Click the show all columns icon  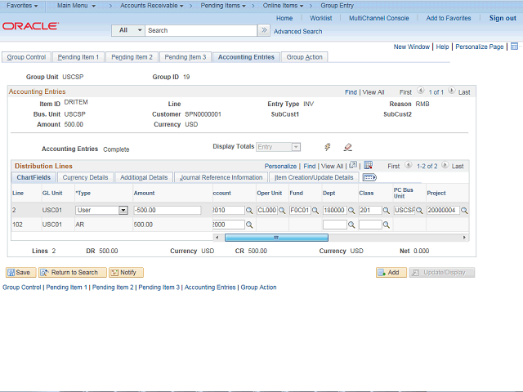(369, 177)
